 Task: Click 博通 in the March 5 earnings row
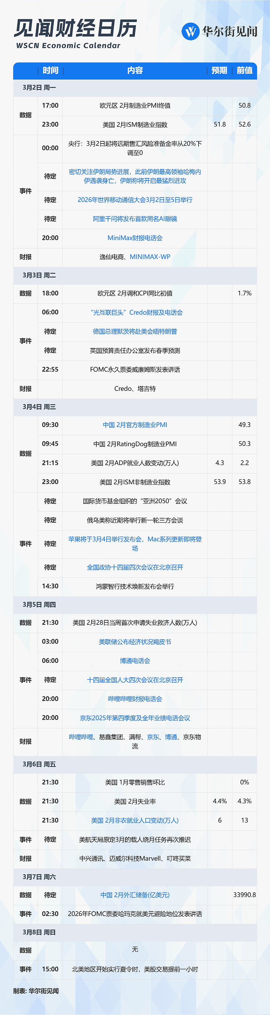(171, 737)
